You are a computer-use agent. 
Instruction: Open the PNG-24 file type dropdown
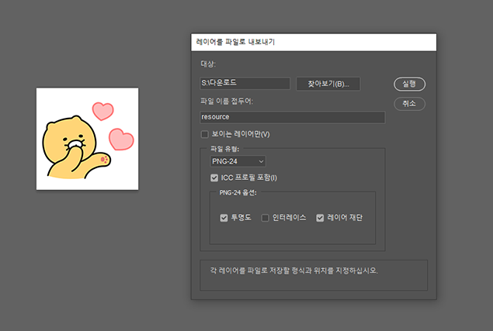coord(238,161)
